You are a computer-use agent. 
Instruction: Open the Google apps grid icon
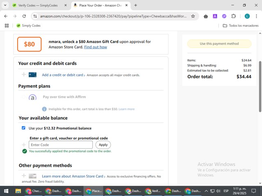7,25
